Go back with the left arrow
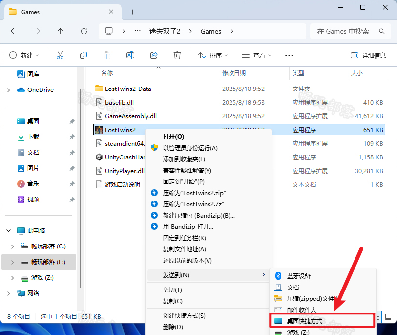The height and width of the screenshot is (335, 397). click(x=14, y=31)
